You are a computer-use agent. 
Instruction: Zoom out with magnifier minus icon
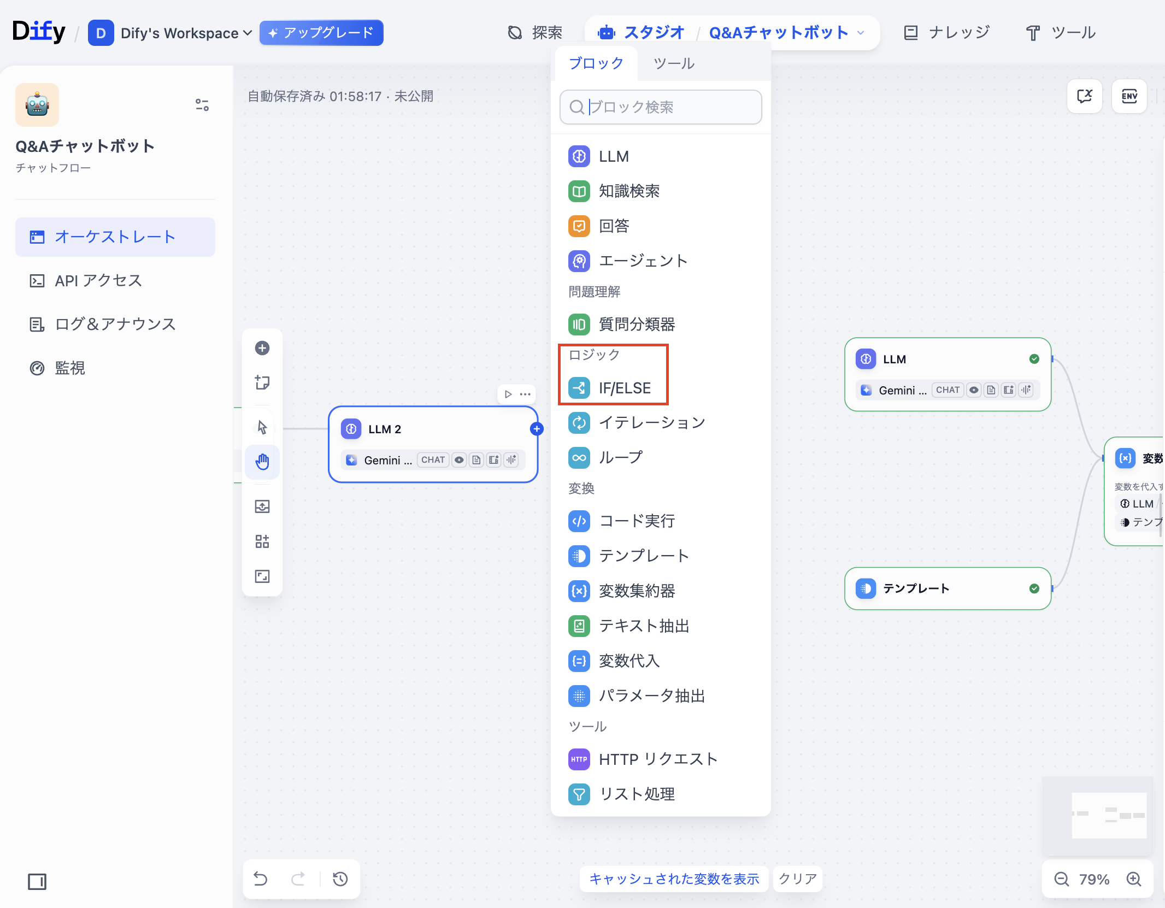click(x=1061, y=879)
